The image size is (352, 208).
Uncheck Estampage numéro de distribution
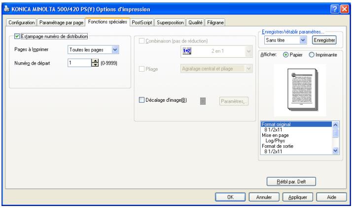coord(17,36)
